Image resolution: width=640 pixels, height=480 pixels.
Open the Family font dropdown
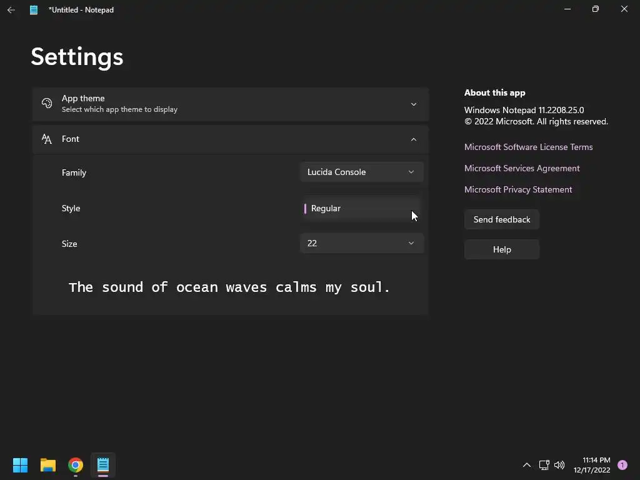coord(362,172)
